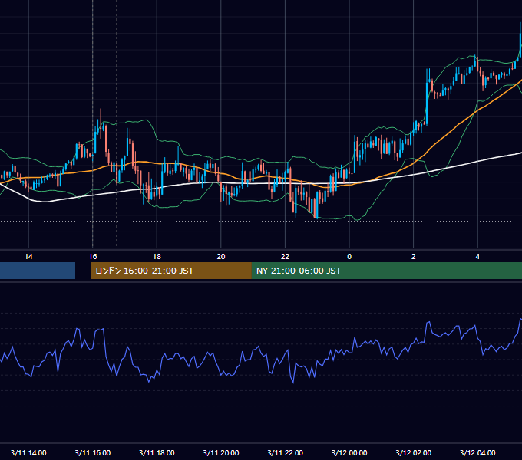The height and width of the screenshot is (460, 522).
Task: Click the 0 hour label on time axis
Action: pyautogui.click(x=349, y=257)
